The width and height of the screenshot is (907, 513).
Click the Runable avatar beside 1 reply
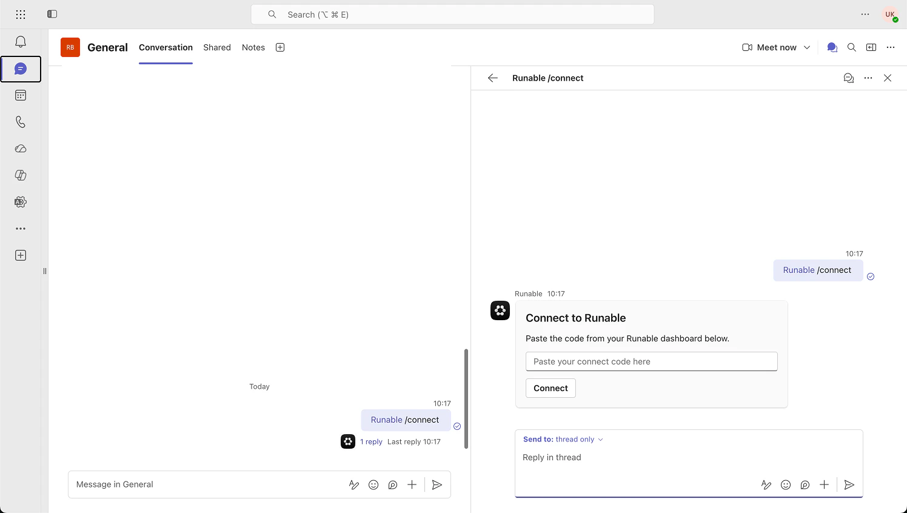(348, 441)
